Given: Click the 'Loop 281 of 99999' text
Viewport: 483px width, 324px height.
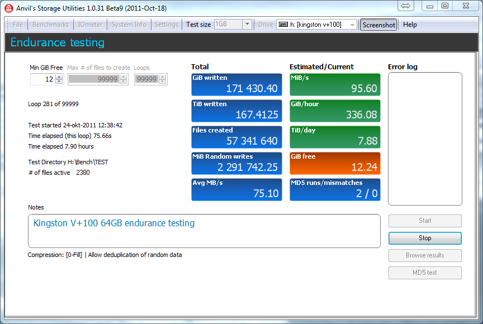Looking at the screenshot, I should pyautogui.click(x=53, y=104).
